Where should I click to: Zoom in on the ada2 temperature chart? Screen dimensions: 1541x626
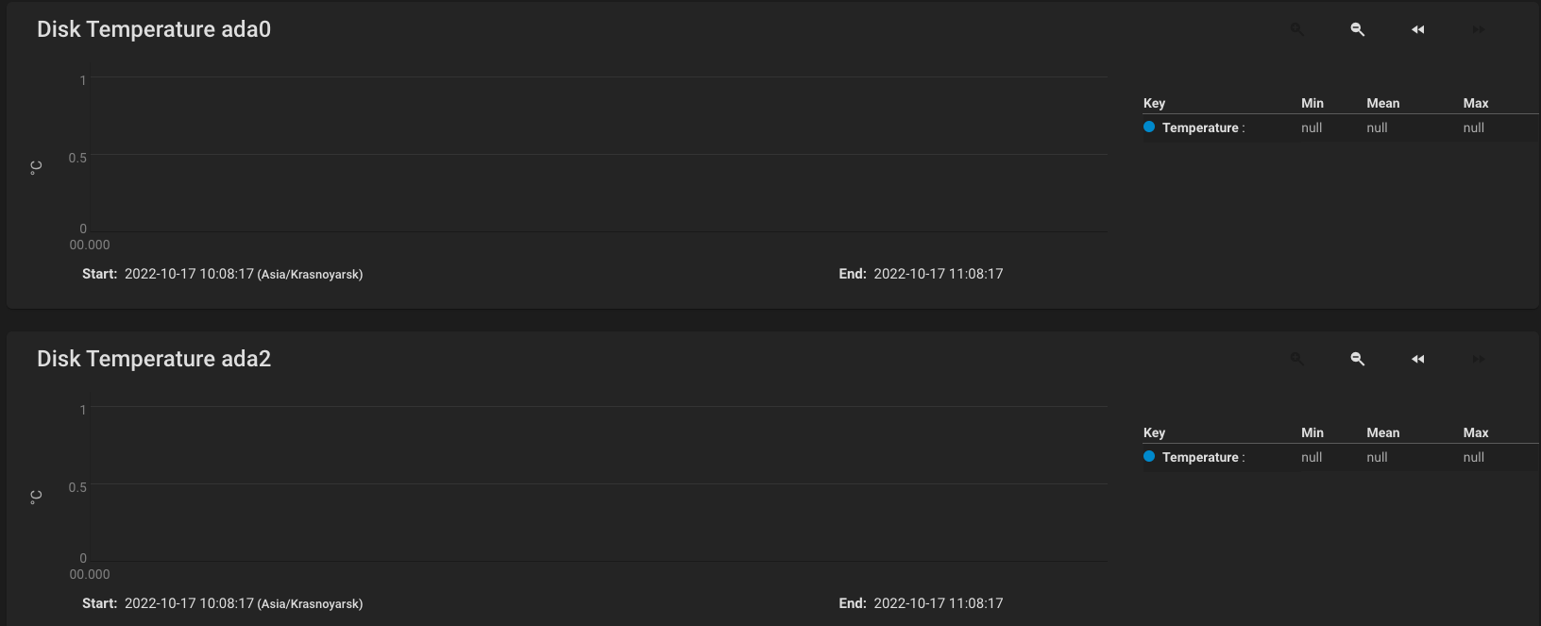[x=1297, y=359]
